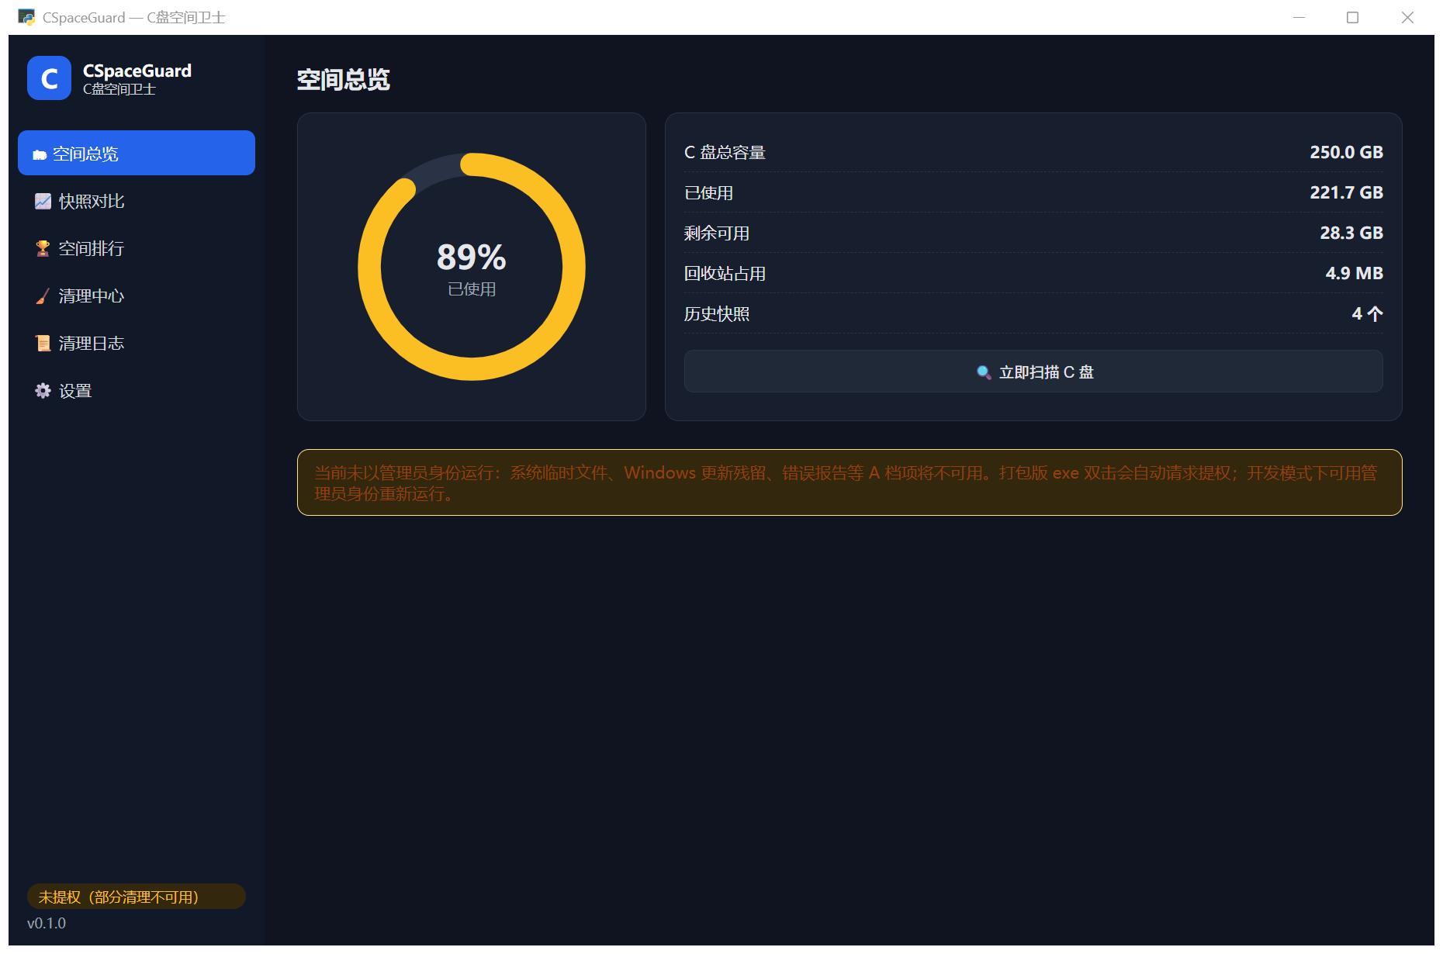
Task: Click the 空间总览 page heading
Action: point(343,79)
